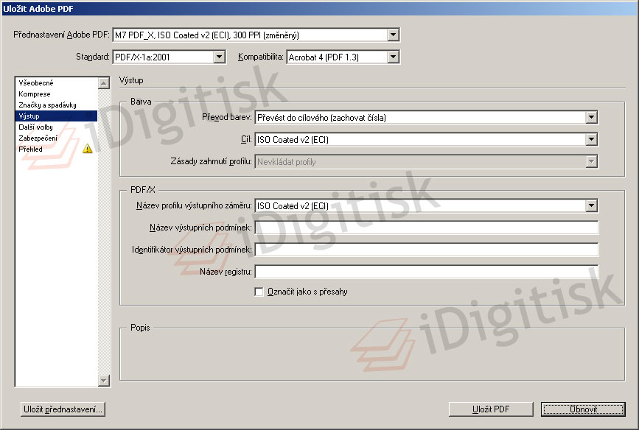Click the category list scroll down arrow
This screenshot has height=430, width=639.
104,381
